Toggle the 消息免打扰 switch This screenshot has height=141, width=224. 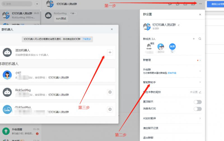[x=198, y=109]
